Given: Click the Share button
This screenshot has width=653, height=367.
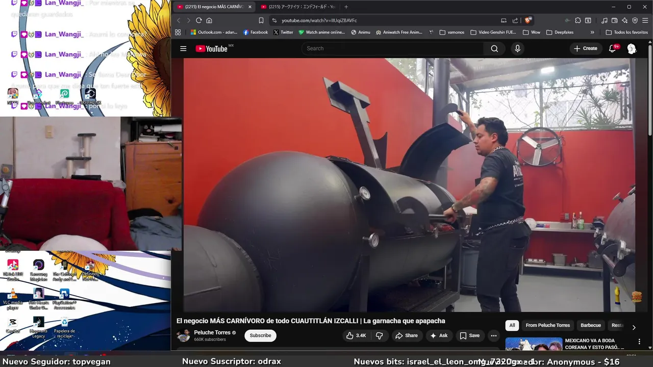Looking at the screenshot, I should 406,335.
